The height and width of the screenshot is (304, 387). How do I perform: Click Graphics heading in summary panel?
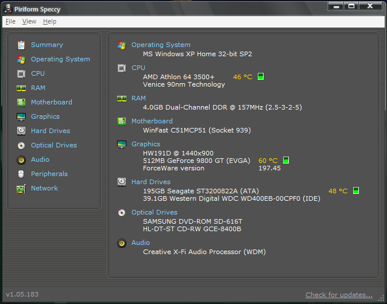[146, 144]
